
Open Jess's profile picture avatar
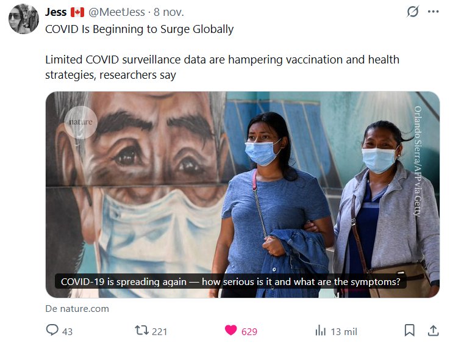pos(24,19)
